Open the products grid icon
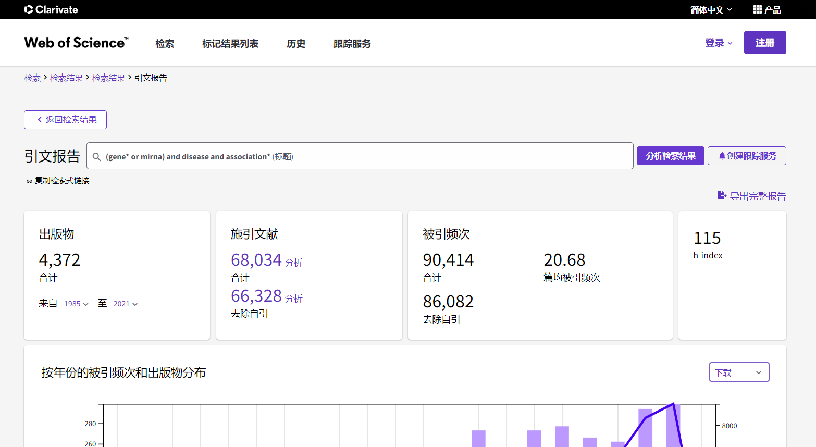This screenshot has width=816, height=447. [x=758, y=9]
